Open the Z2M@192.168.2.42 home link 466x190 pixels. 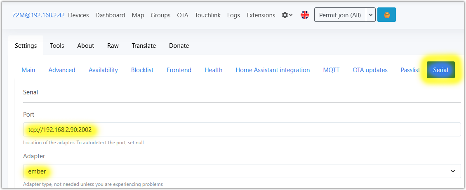[x=38, y=15]
